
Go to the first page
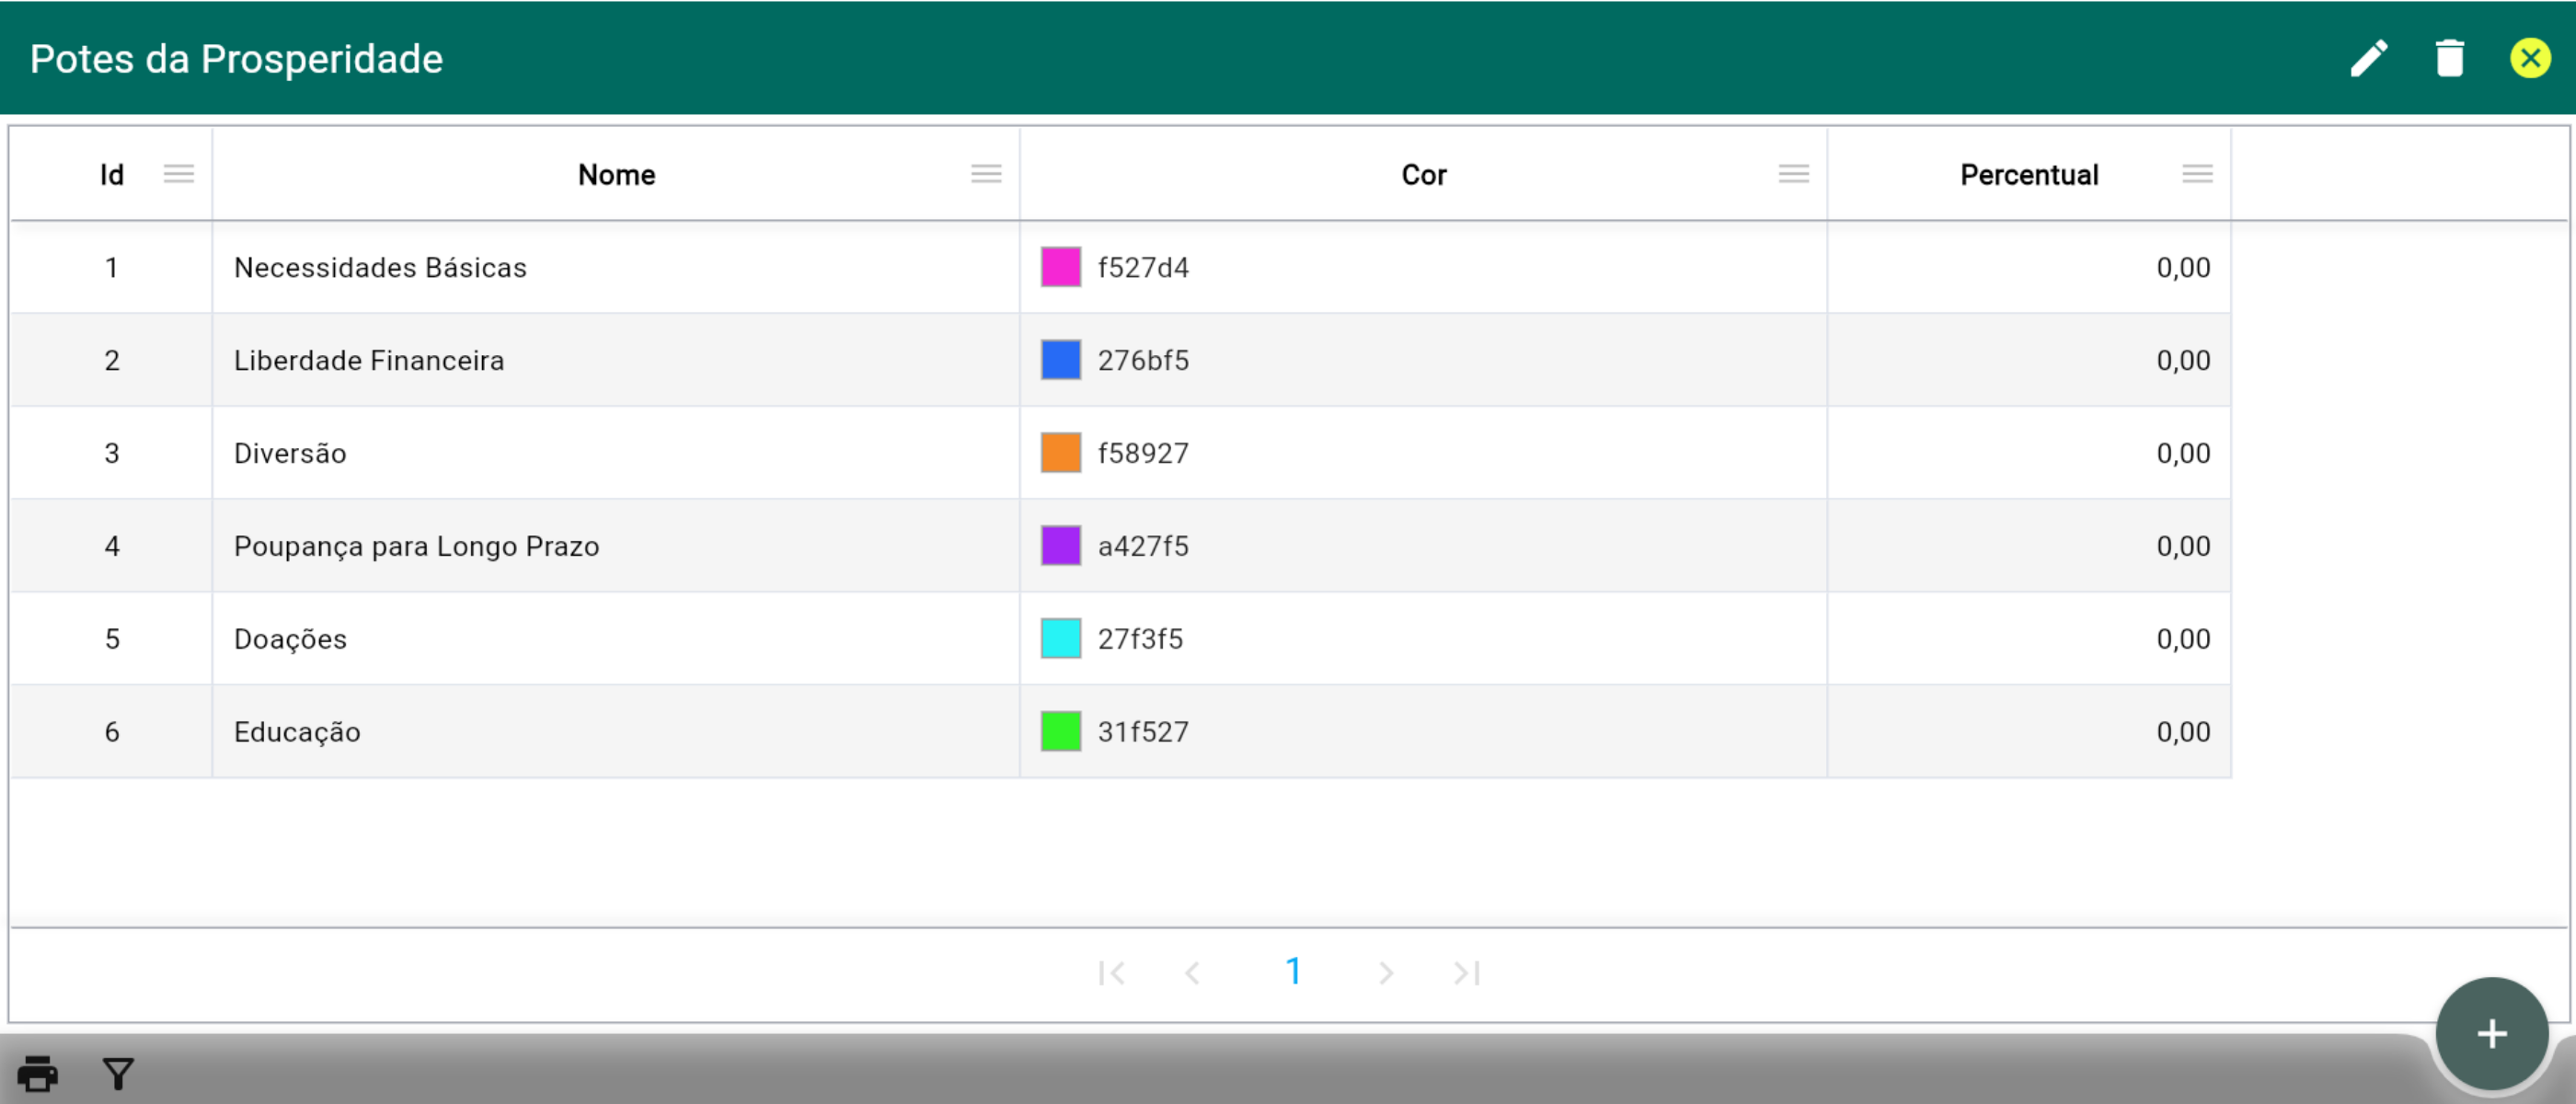[1111, 973]
